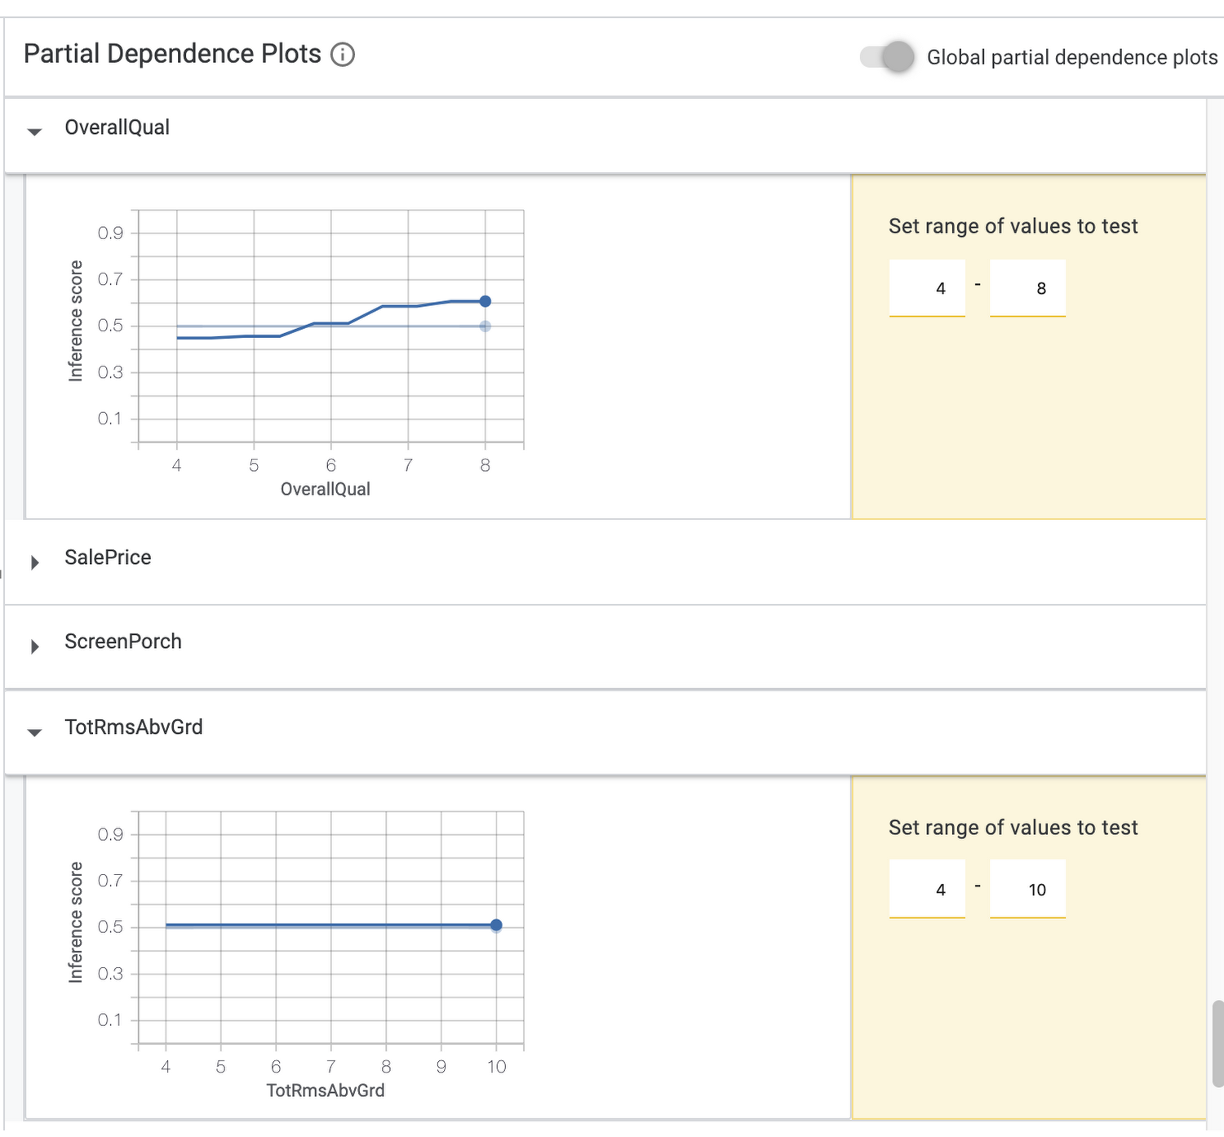
Task: Collapse the TotRmsAbvGrd section arrow
Action: point(34,732)
